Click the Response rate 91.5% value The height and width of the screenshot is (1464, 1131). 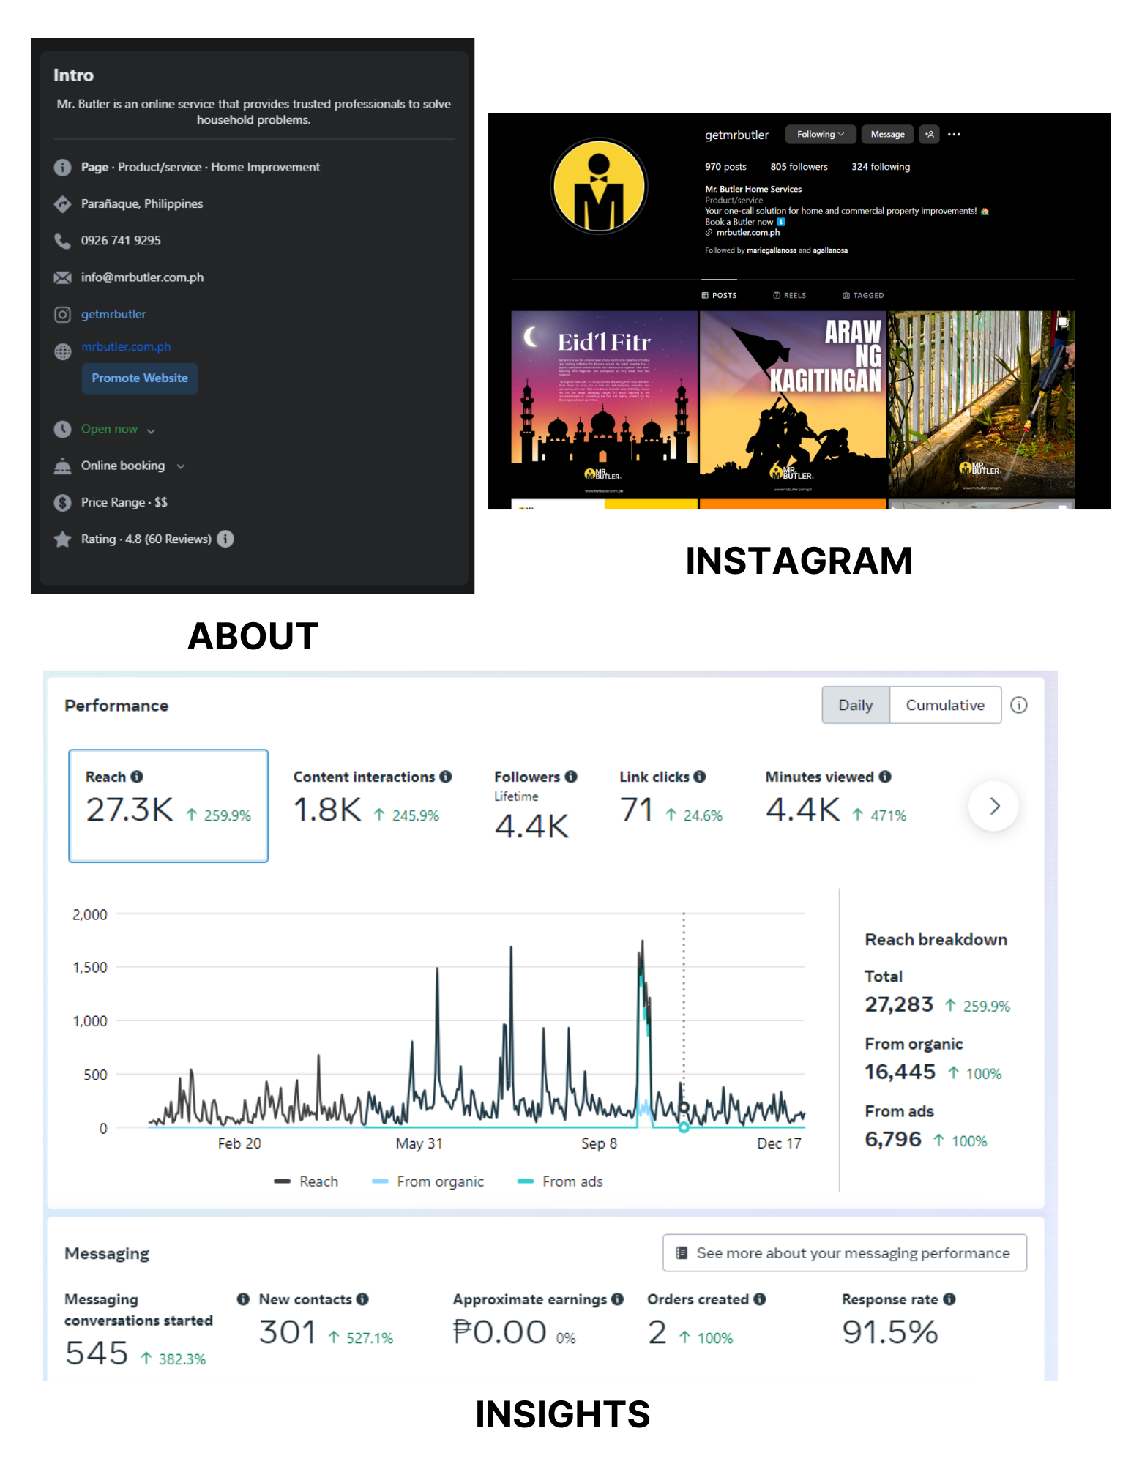[890, 1332]
